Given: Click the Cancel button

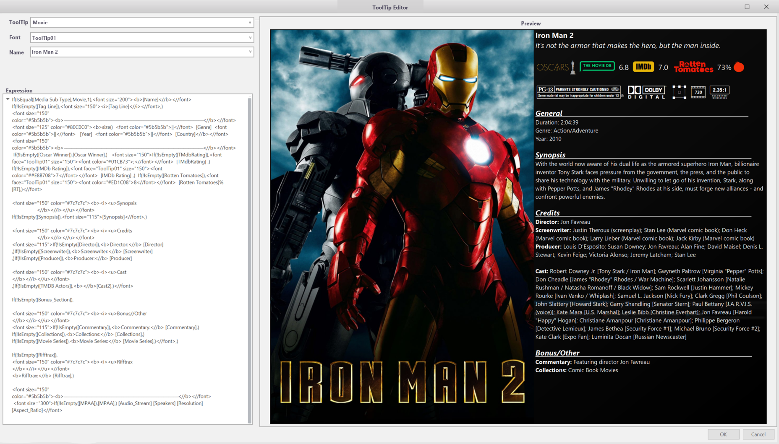Looking at the screenshot, I should (758, 434).
